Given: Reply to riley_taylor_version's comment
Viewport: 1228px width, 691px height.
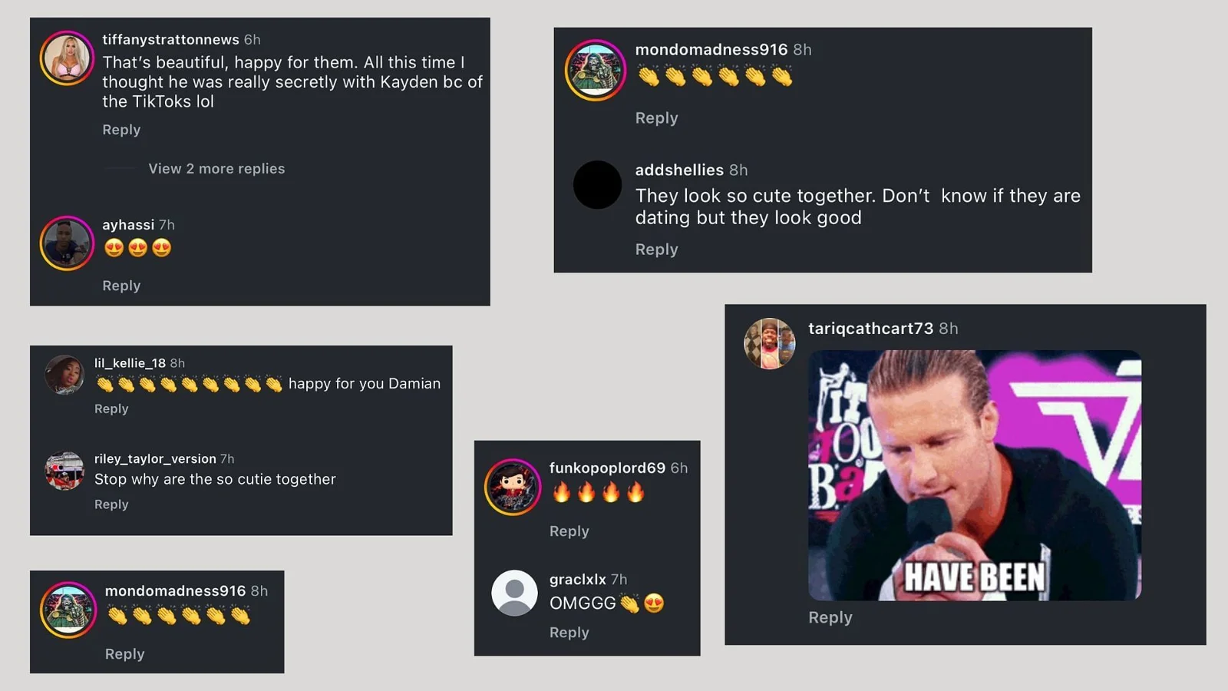Looking at the screenshot, I should point(111,504).
